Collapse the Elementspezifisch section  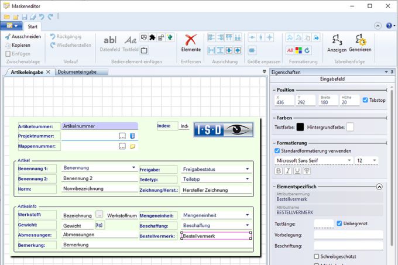tap(379, 187)
